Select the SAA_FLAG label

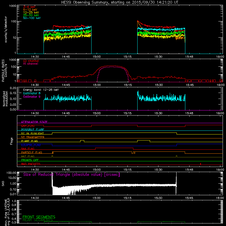point(28,149)
